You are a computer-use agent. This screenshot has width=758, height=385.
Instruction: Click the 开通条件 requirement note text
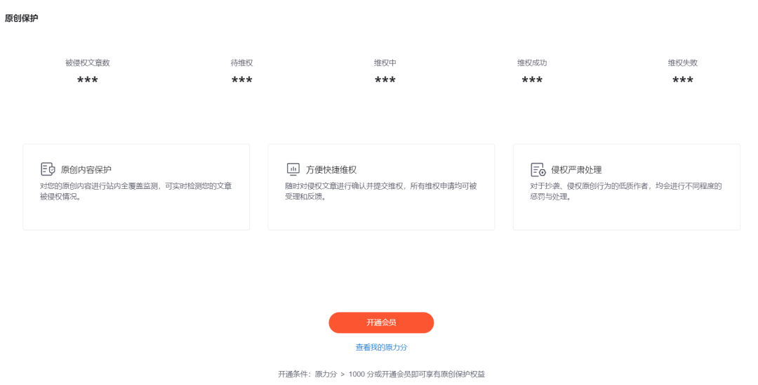pos(381,374)
